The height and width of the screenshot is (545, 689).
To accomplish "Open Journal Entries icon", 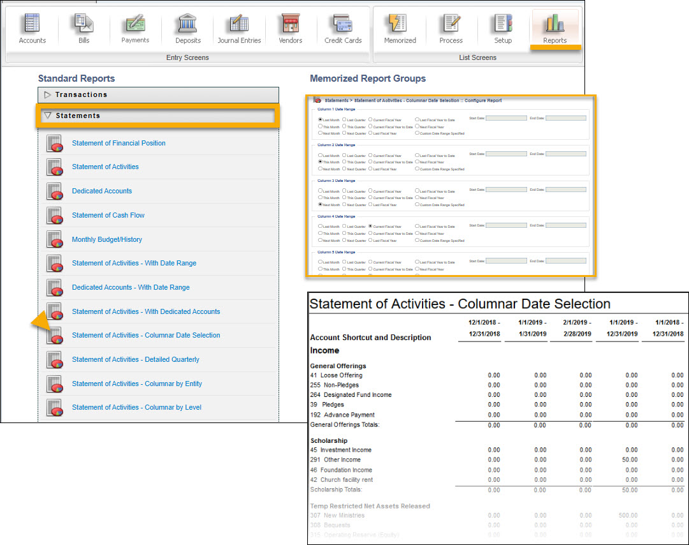I will (x=239, y=29).
